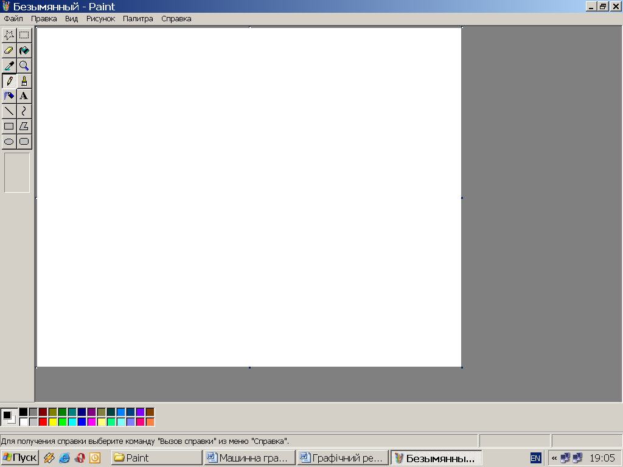Screen dimensions: 623x467
Task: Select the Polygon tool
Action: pyautogui.click(x=24, y=126)
